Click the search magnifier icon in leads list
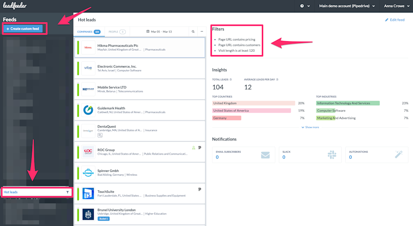The height and width of the screenshot is (226, 413). click(193, 32)
